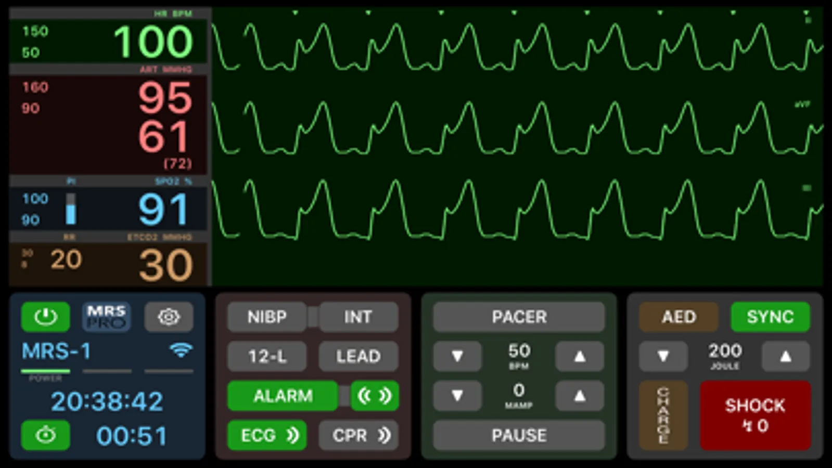
Task: Decrease pacer mAmp current with down arrow
Action: pyautogui.click(x=457, y=396)
